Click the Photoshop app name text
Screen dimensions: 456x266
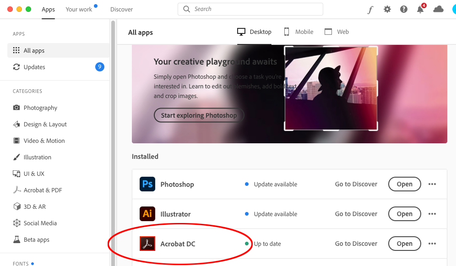(177, 185)
